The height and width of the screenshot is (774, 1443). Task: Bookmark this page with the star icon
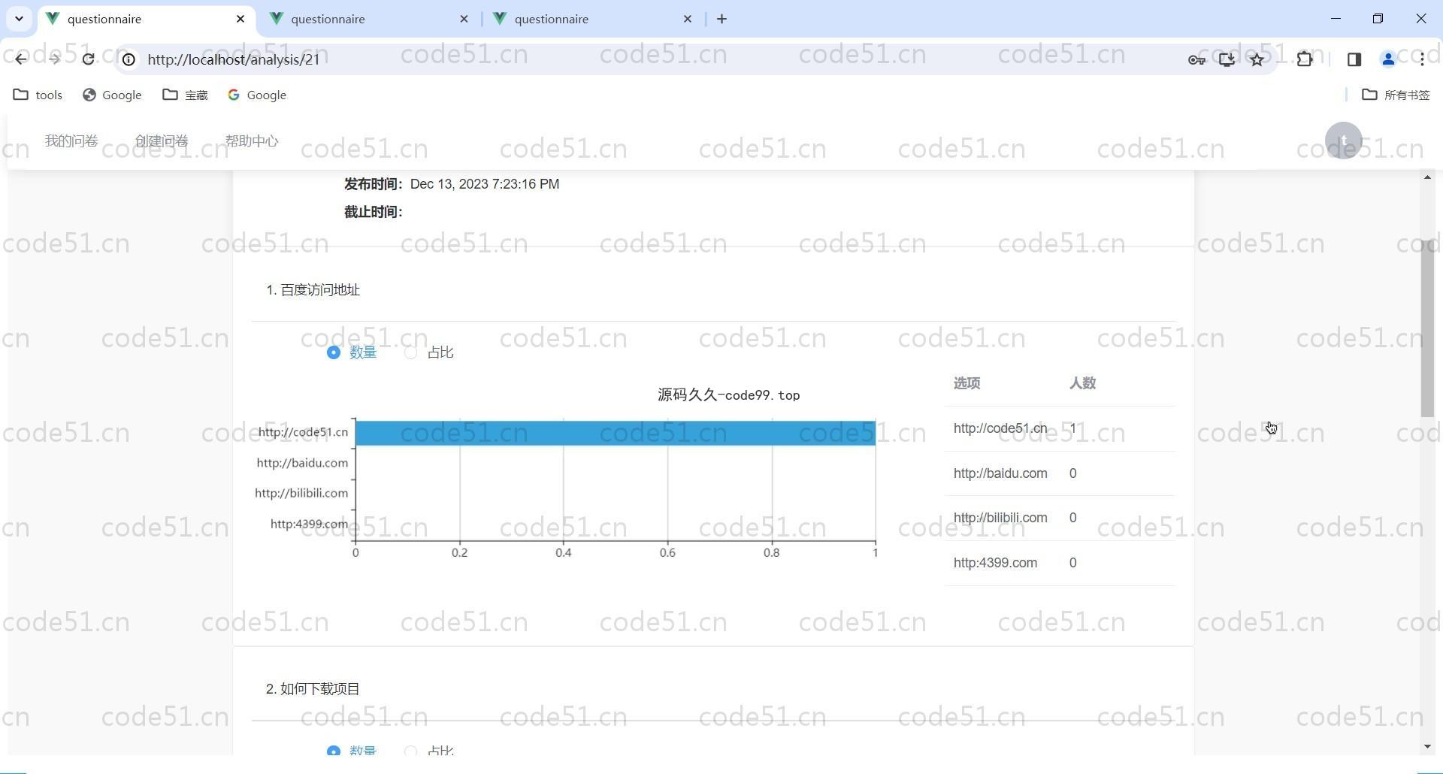point(1257,59)
